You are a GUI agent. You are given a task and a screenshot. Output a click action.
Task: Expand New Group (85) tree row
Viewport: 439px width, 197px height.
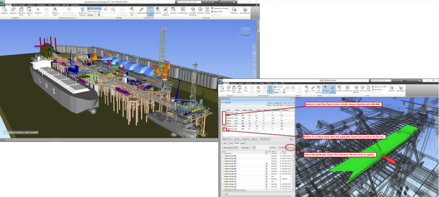point(223,156)
